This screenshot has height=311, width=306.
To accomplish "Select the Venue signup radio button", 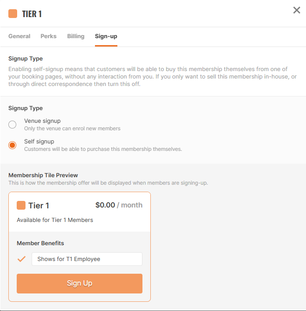I will click(12, 125).
